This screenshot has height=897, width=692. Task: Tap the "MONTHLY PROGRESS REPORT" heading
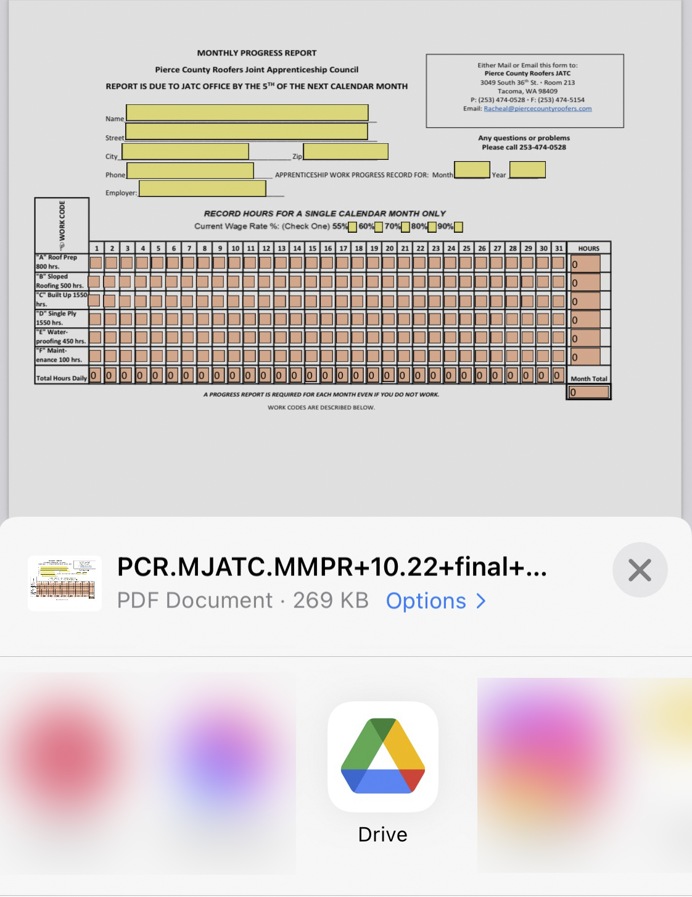pyautogui.click(x=257, y=53)
